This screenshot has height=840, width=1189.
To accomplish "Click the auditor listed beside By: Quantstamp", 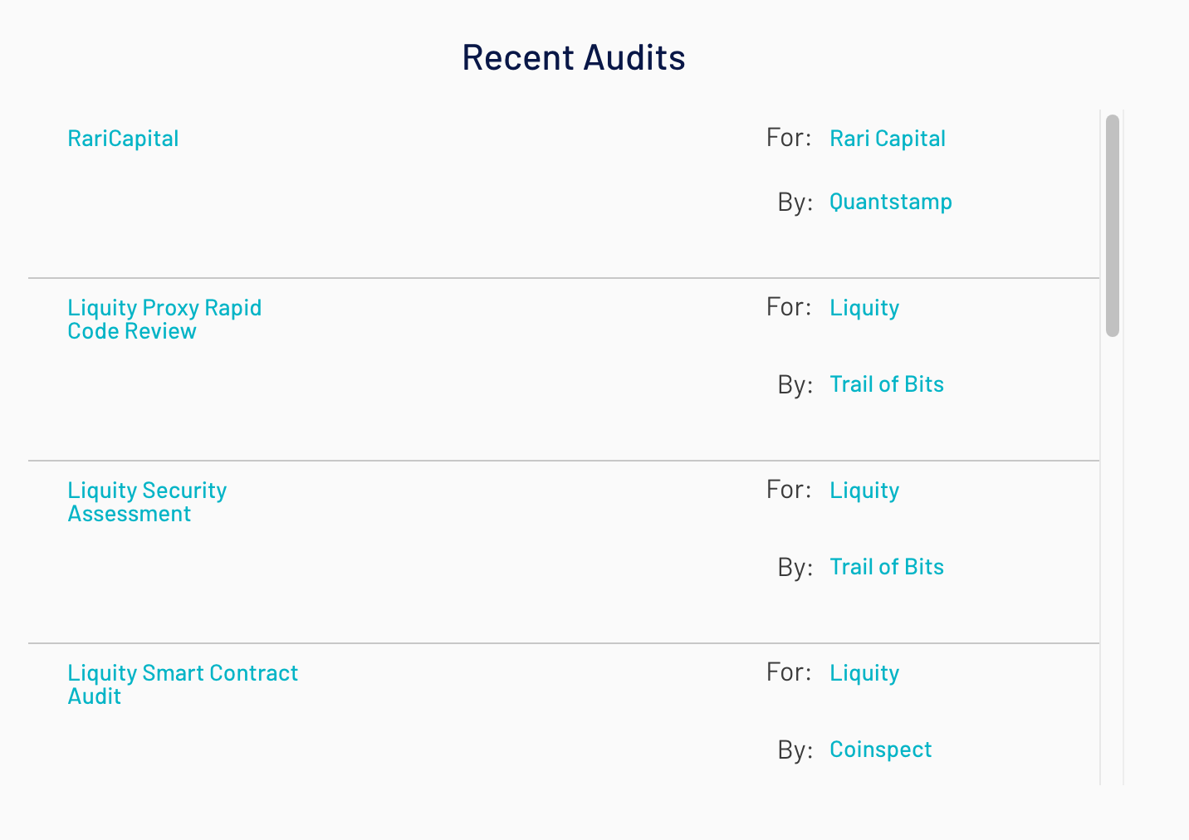I will pos(890,201).
